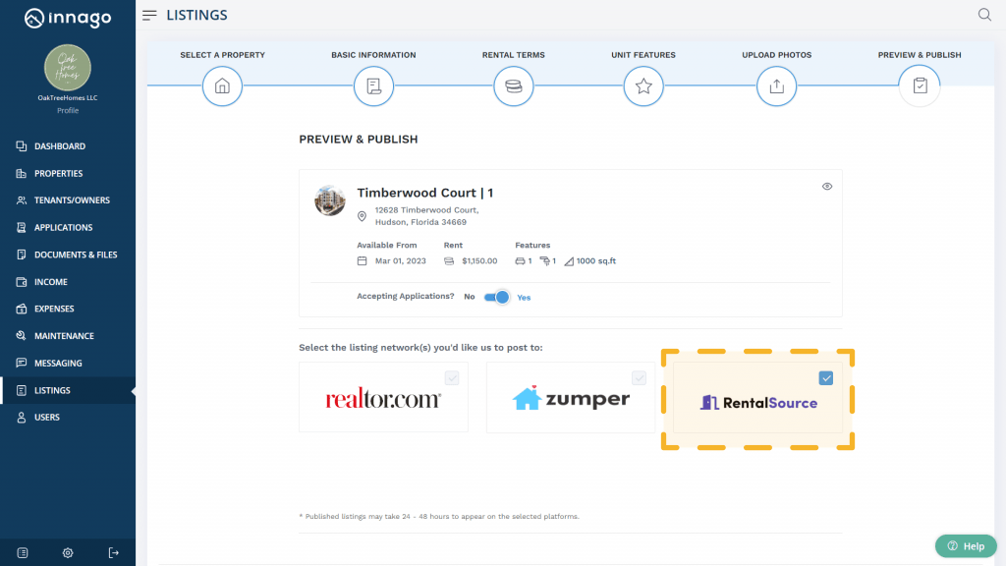Click the settings gear in sidebar footer
The width and height of the screenshot is (1006, 566).
[x=68, y=552]
